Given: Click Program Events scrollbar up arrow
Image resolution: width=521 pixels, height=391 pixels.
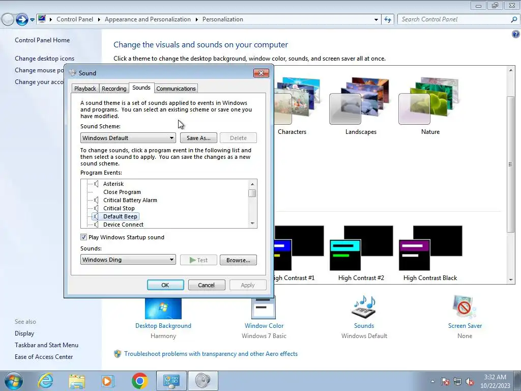Looking at the screenshot, I should pyautogui.click(x=252, y=184).
